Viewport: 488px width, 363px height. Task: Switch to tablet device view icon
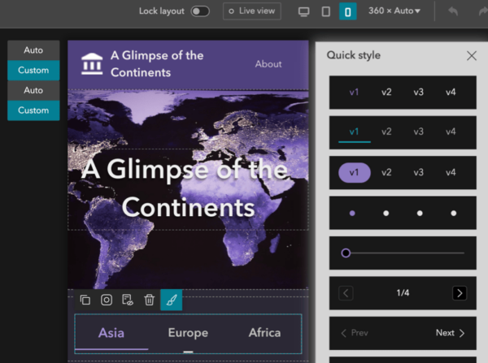click(x=326, y=12)
